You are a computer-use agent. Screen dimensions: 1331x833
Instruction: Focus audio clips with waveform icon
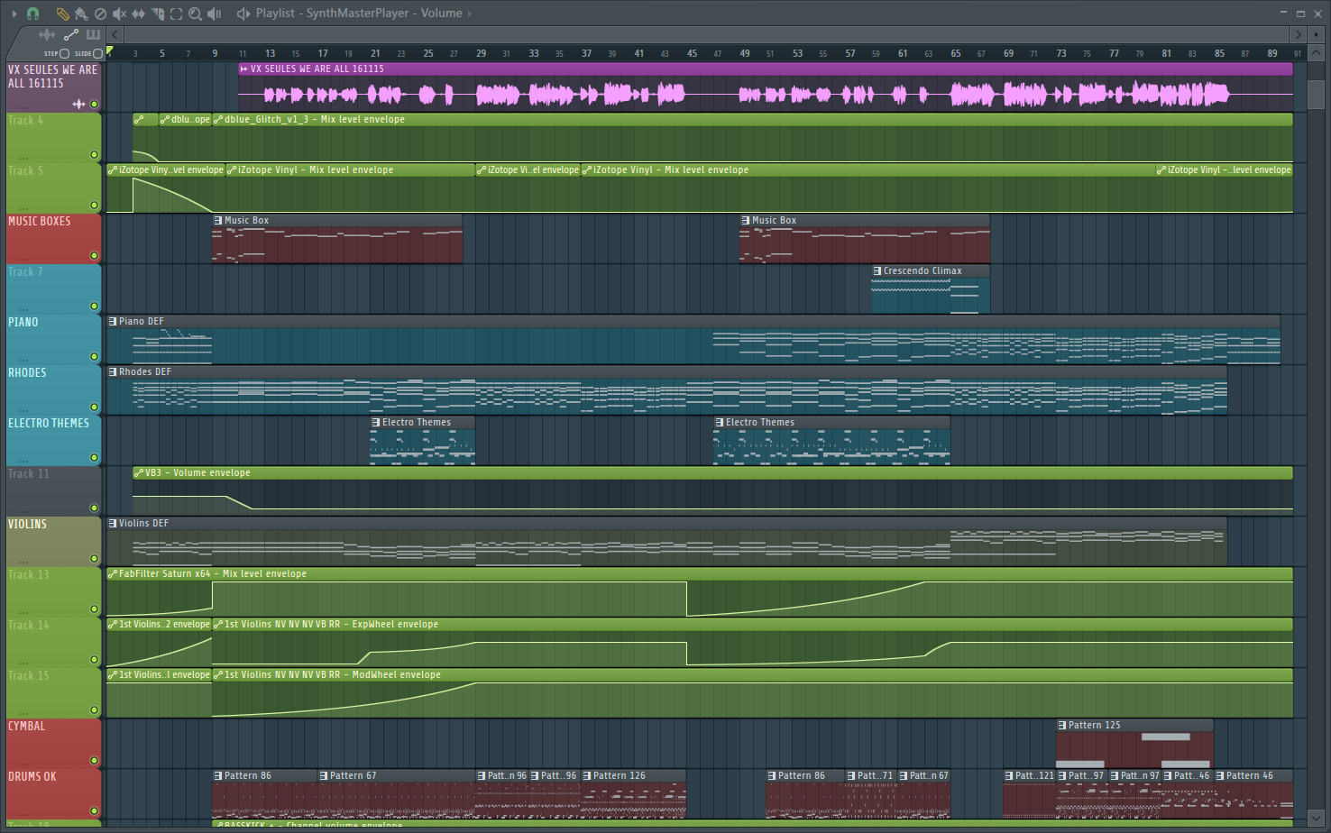tap(47, 35)
